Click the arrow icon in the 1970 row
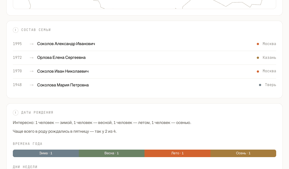 (x=32, y=71)
